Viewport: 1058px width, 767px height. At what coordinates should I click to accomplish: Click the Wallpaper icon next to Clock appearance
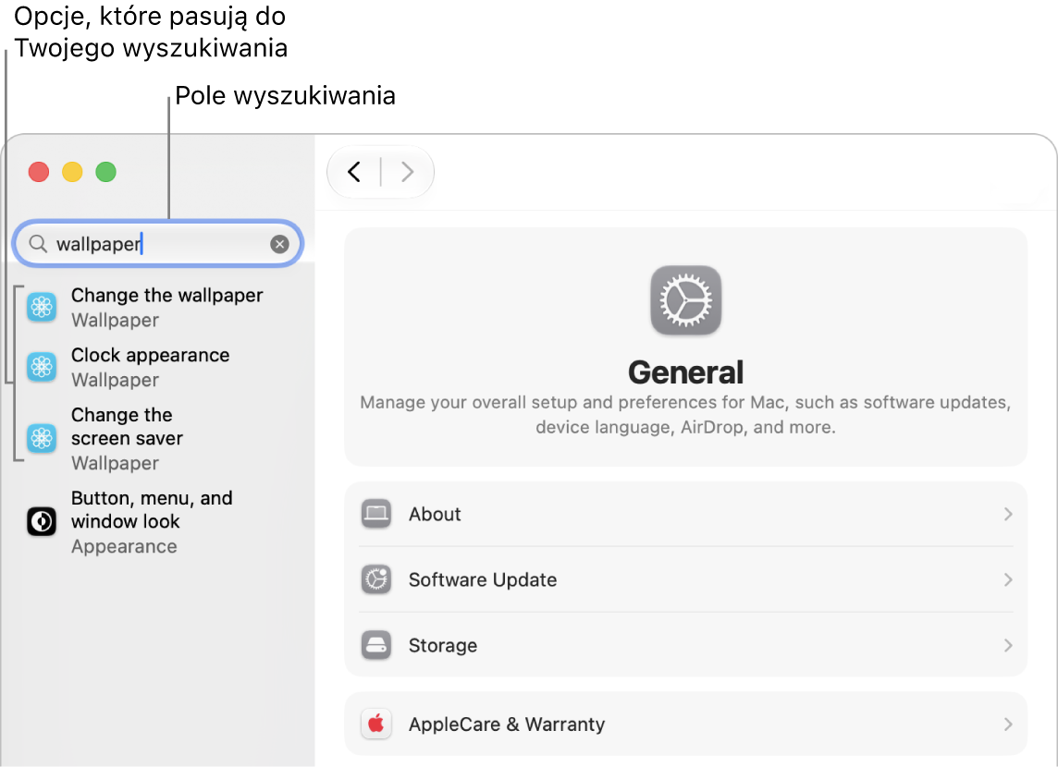42,367
